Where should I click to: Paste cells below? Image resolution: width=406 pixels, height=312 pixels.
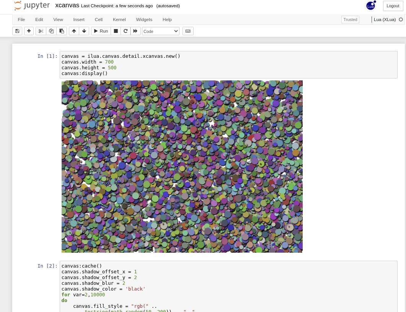pos(62,31)
